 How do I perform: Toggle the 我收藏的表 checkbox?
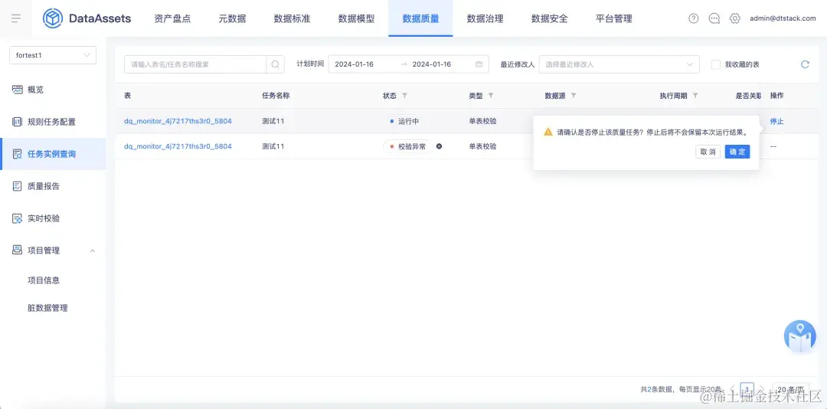coord(716,64)
